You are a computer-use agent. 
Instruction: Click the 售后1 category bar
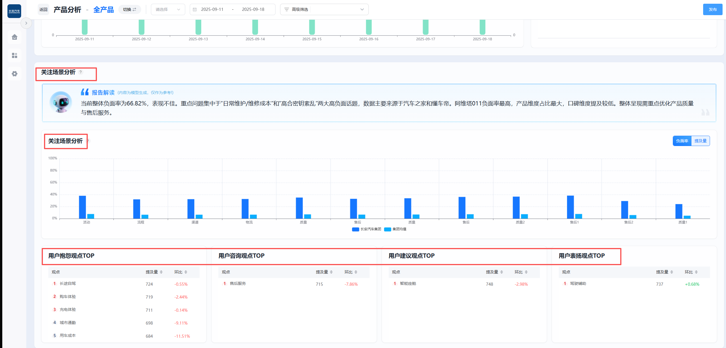coord(570,207)
